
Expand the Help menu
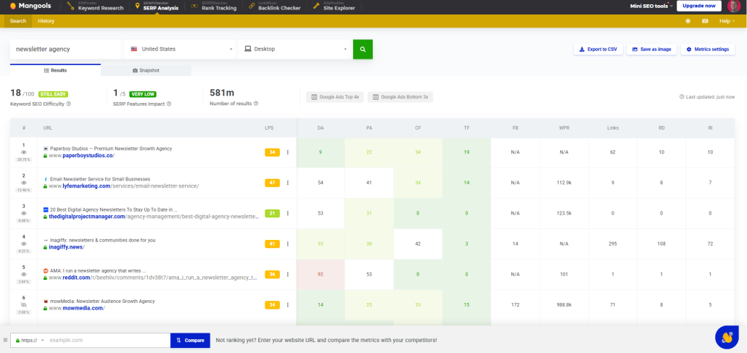pyautogui.click(x=727, y=21)
